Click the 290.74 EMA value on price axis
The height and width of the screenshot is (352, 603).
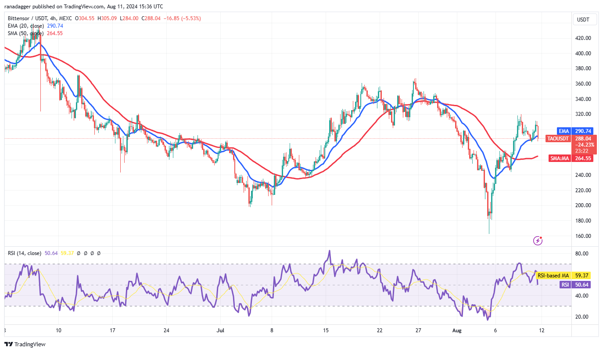pos(582,131)
